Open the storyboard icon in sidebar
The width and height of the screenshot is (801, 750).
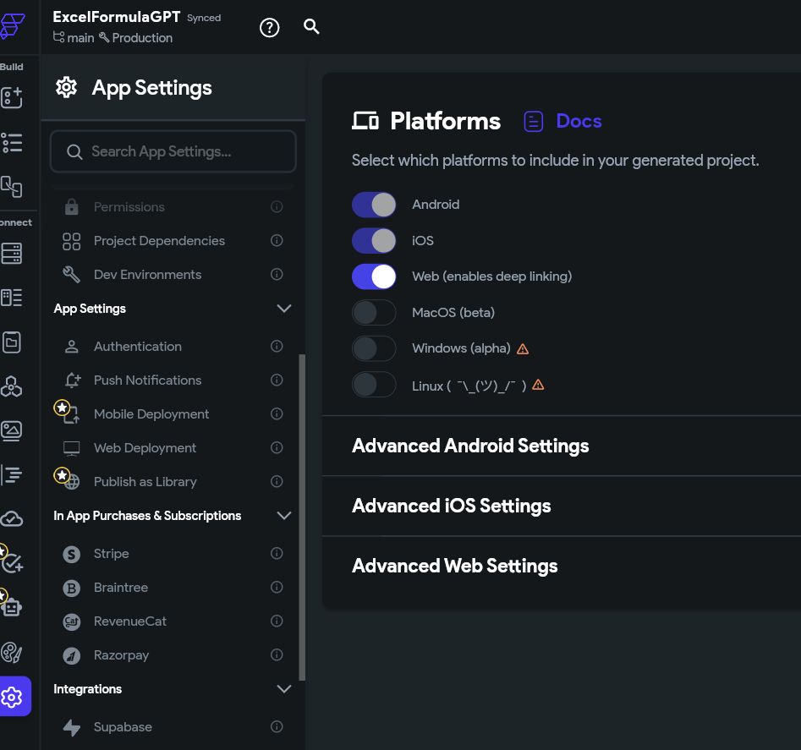[x=11, y=186]
